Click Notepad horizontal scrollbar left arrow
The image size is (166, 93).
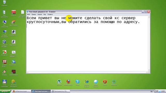(28, 72)
